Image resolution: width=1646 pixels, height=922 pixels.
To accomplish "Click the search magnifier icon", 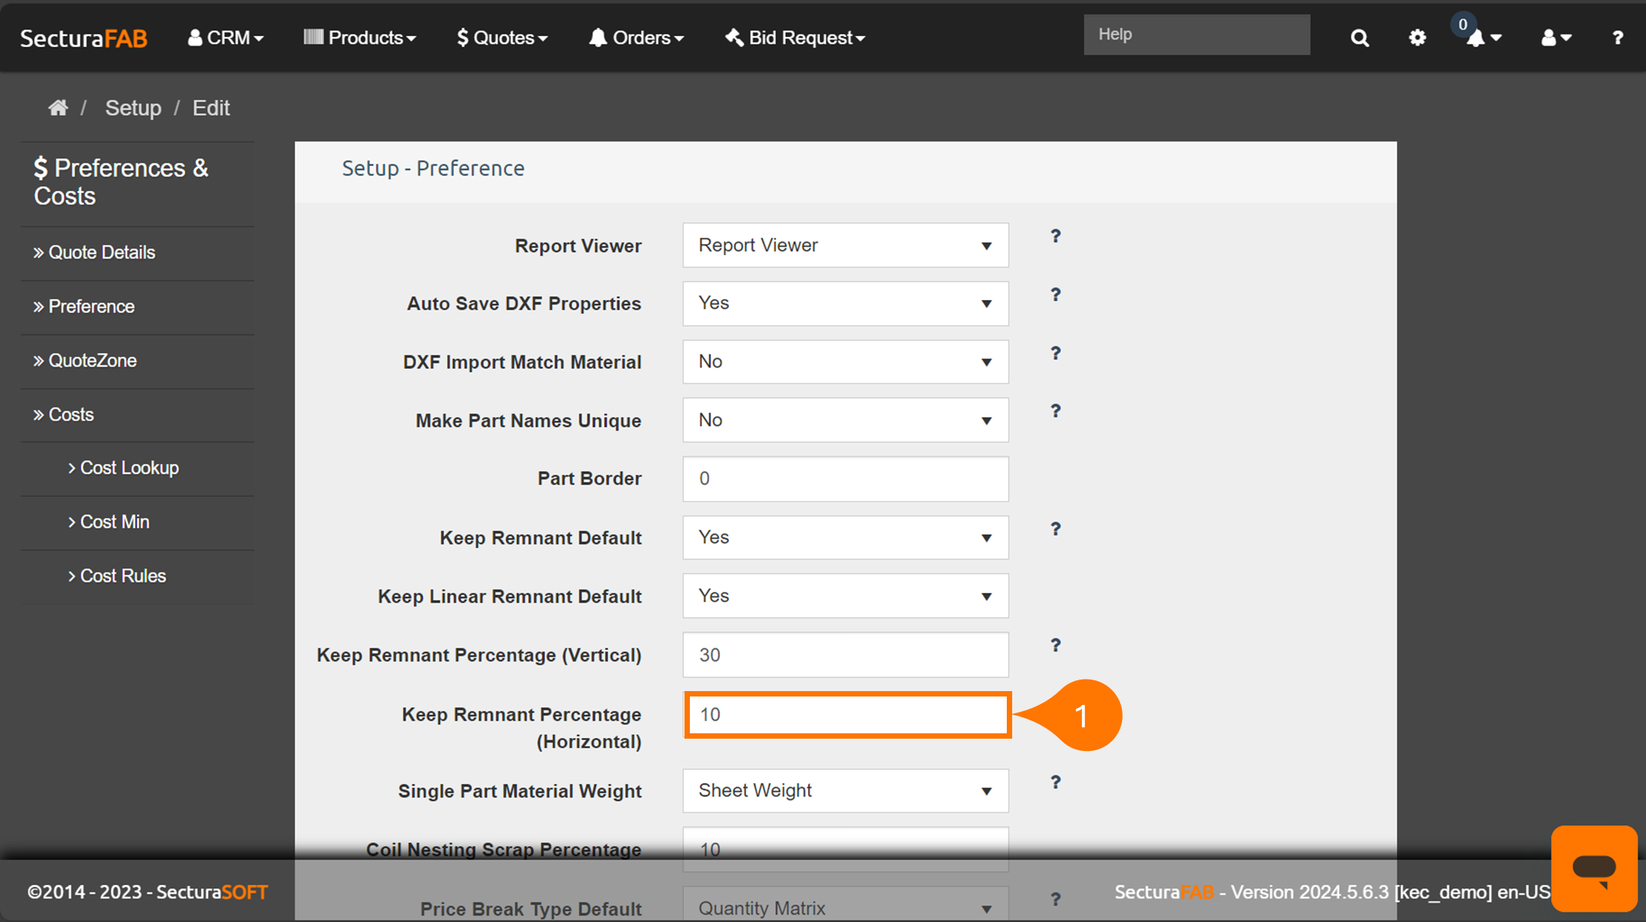I will coord(1359,38).
